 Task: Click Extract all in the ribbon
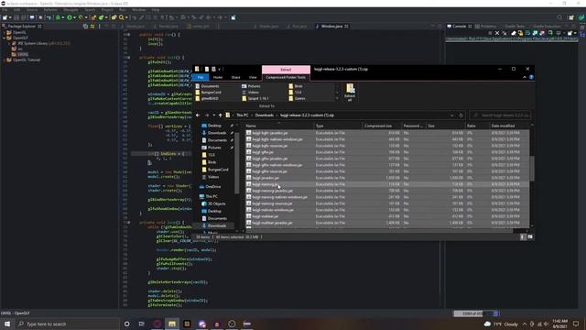[350, 92]
